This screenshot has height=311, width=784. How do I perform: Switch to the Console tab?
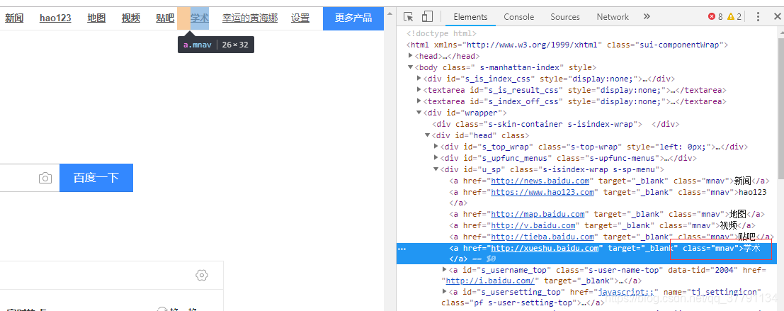518,16
